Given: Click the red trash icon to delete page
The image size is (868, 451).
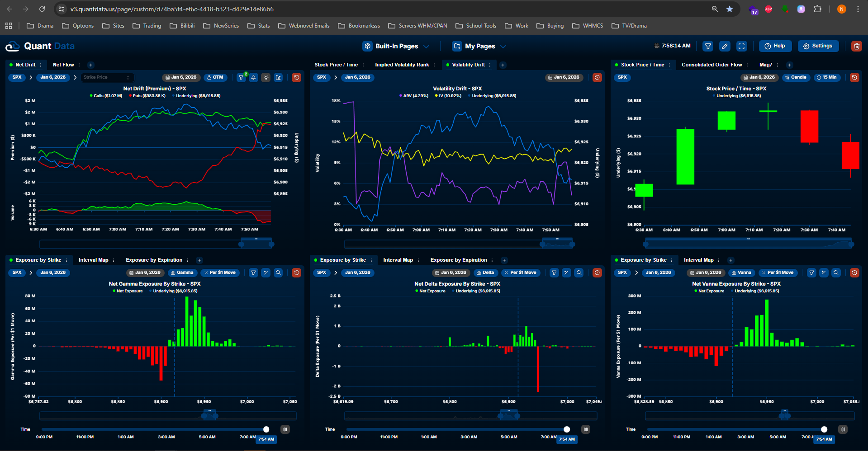Looking at the screenshot, I should tap(856, 46).
